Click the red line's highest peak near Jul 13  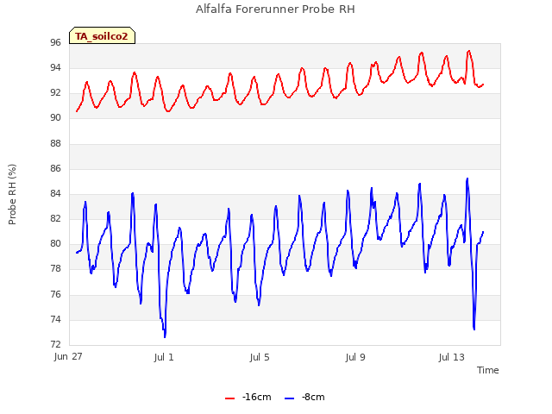click(x=469, y=52)
